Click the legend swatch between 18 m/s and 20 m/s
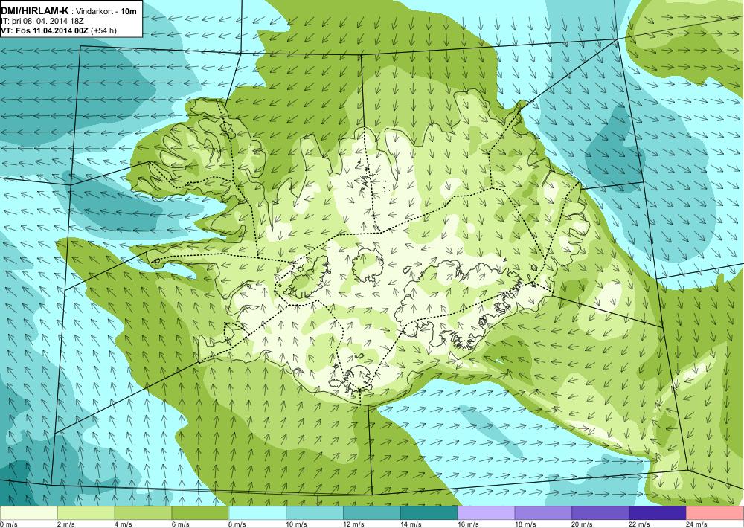This screenshot has width=744, height=528. [543, 513]
